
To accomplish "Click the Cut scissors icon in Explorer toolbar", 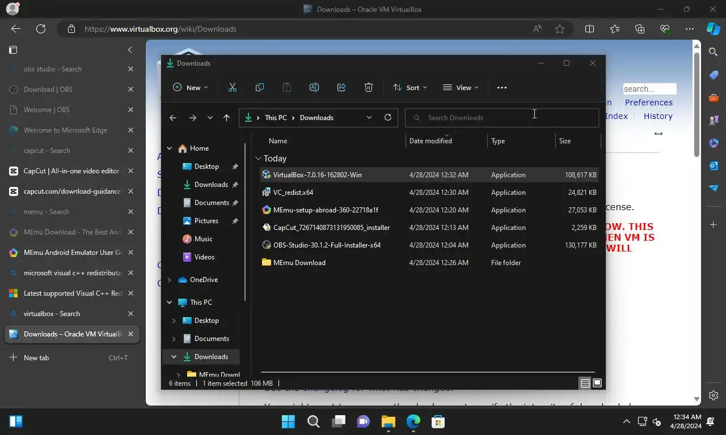I will tap(232, 87).
